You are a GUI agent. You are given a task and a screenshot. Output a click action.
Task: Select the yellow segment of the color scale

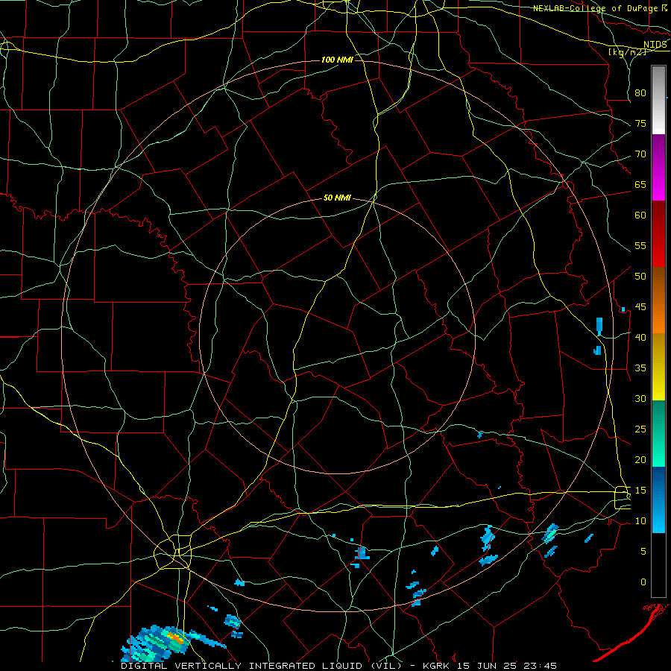tap(658, 367)
